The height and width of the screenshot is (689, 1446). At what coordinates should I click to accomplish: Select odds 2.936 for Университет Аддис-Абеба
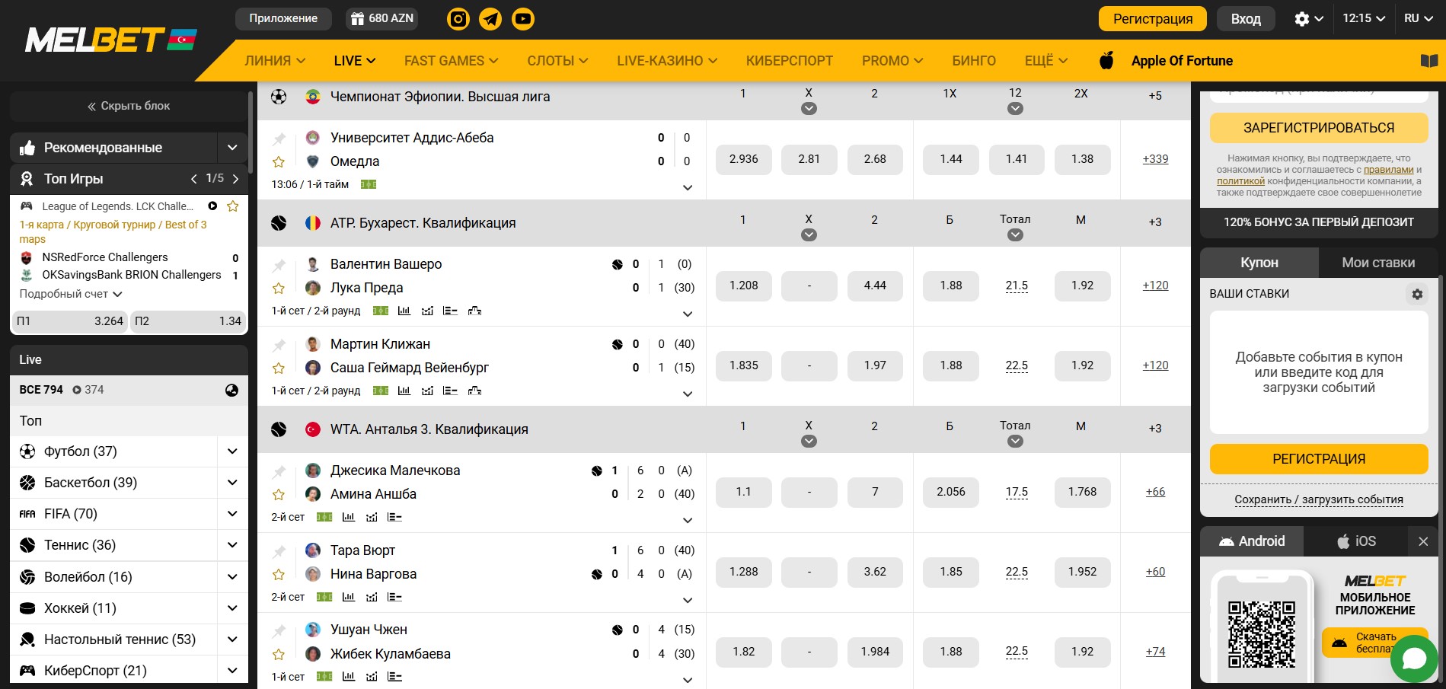click(743, 159)
